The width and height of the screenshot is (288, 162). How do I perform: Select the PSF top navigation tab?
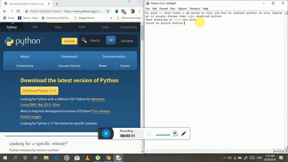35,27
